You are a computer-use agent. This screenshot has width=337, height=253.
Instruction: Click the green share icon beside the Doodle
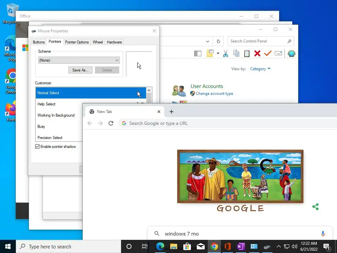[316, 207]
